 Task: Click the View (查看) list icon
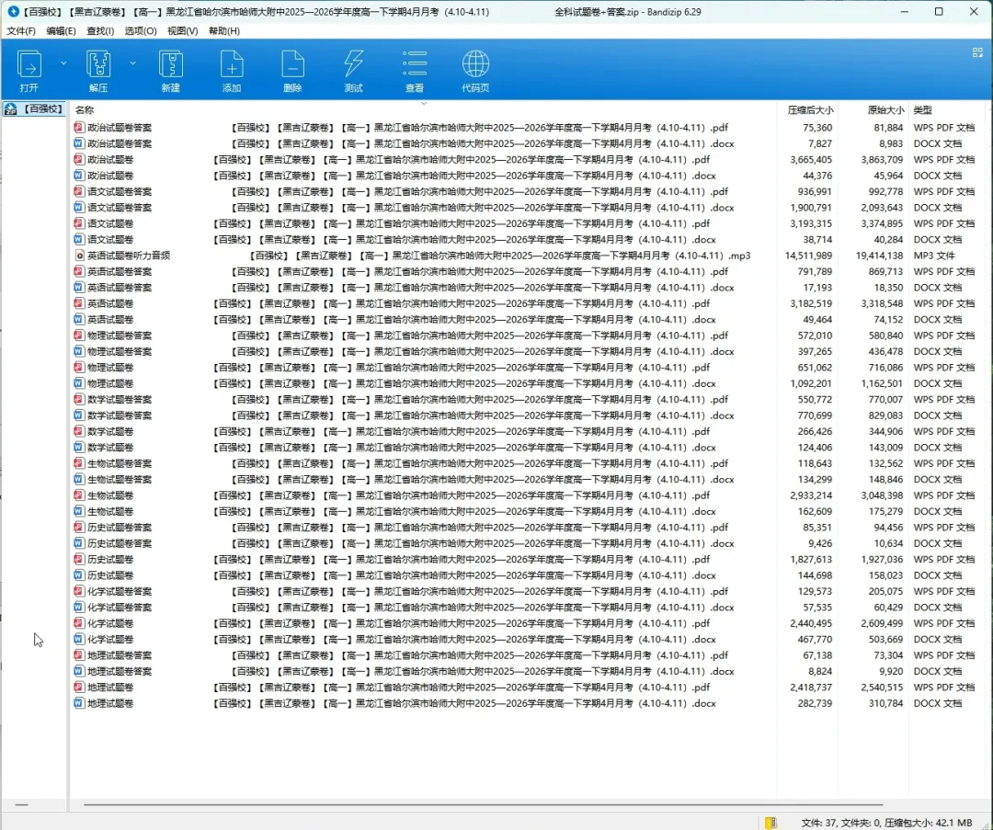tap(414, 70)
